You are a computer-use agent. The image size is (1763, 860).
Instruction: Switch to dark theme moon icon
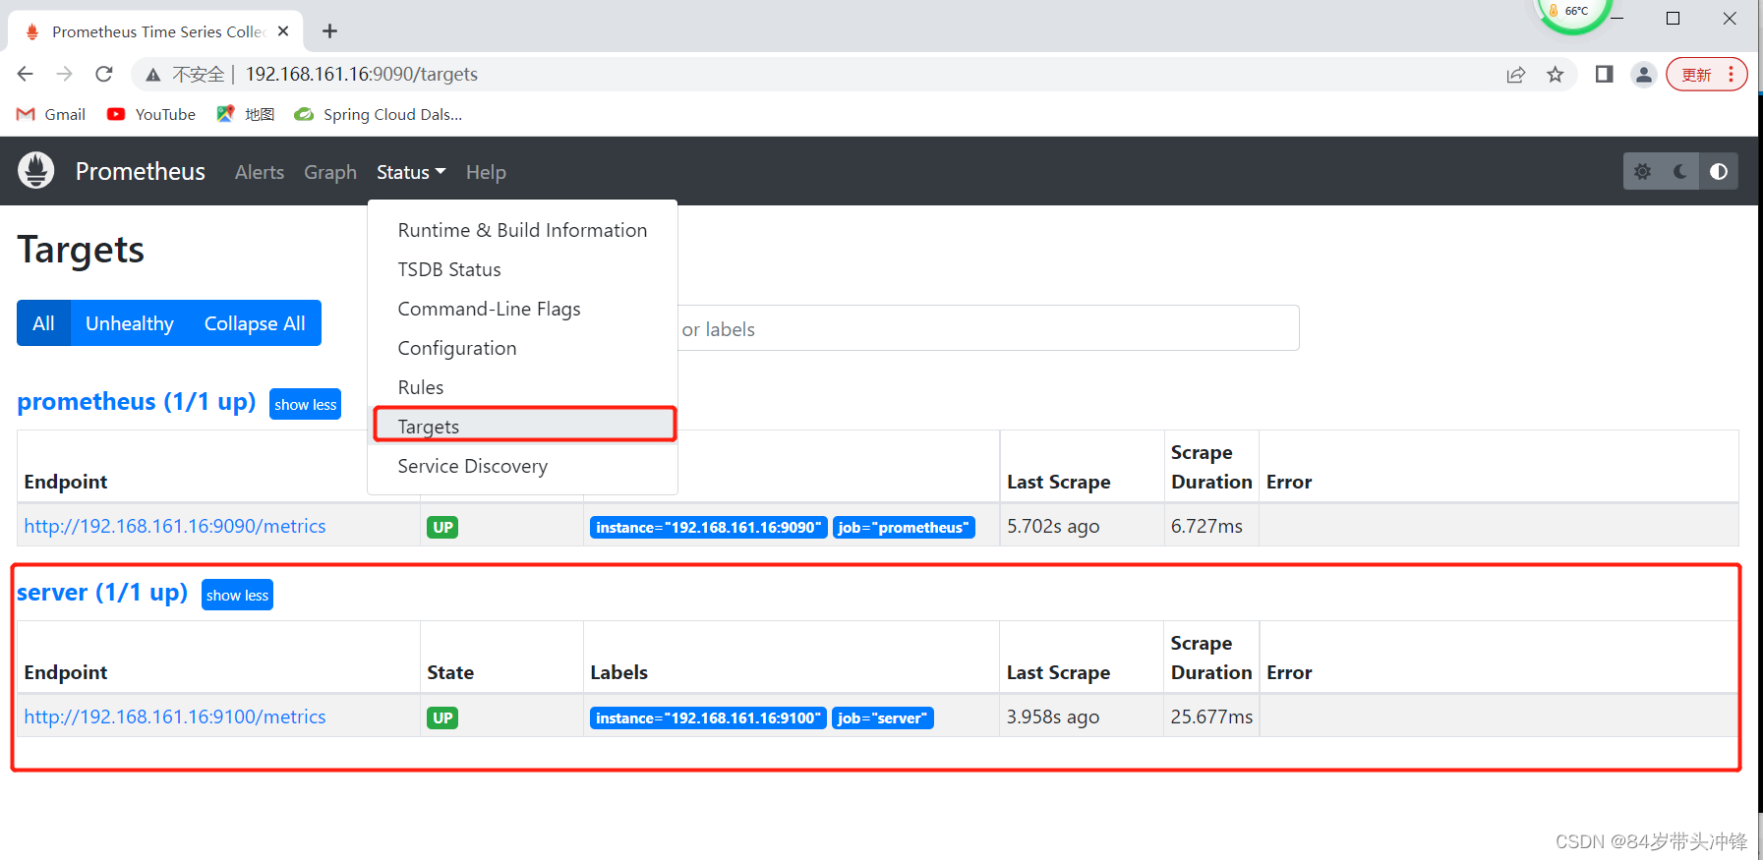[1680, 171]
